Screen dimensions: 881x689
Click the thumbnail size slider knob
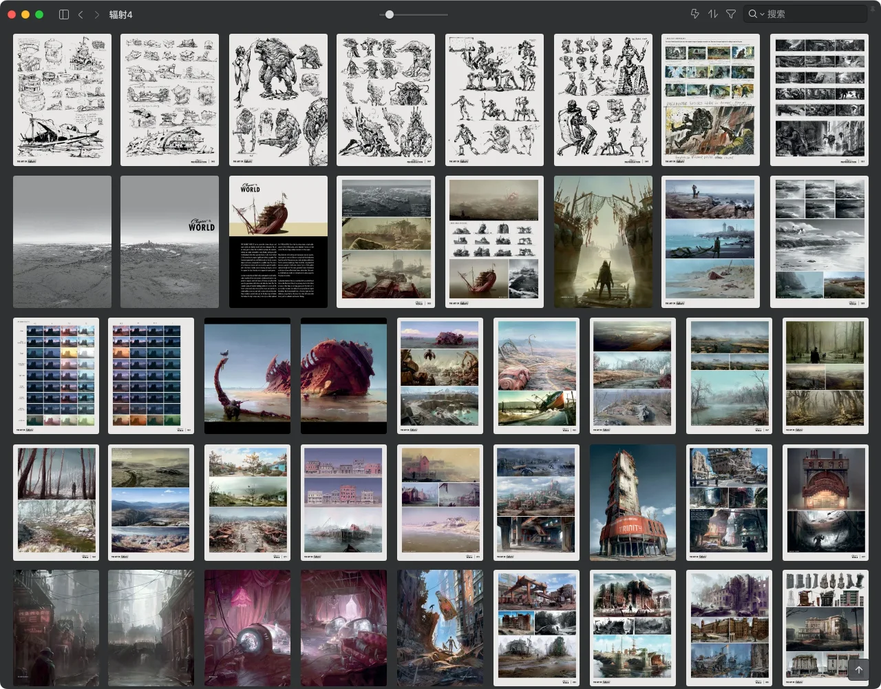390,14
